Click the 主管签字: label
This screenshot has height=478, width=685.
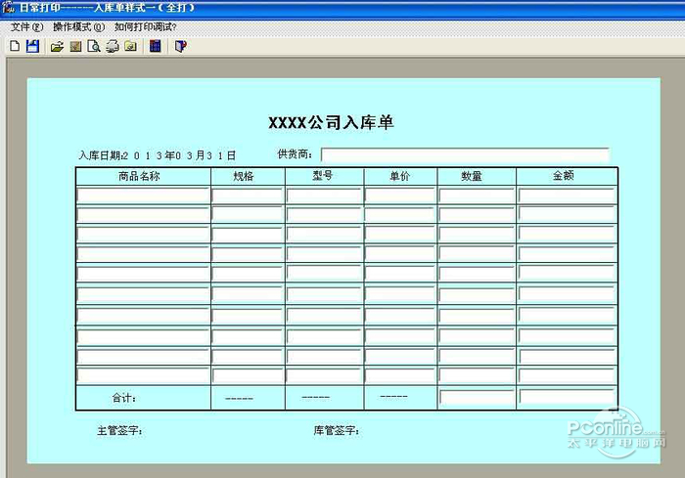(119, 431)
